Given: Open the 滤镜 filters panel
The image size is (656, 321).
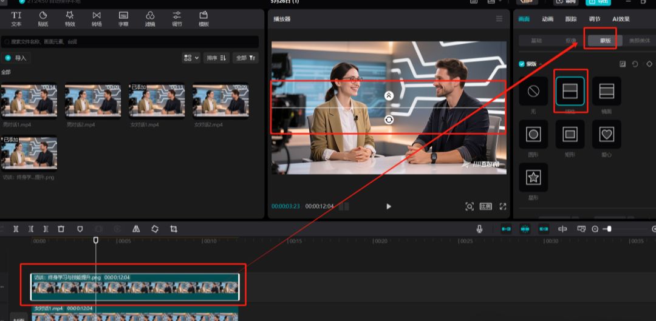Looking at the screenshot, I should pyautogui.click(x=150, y=18).
